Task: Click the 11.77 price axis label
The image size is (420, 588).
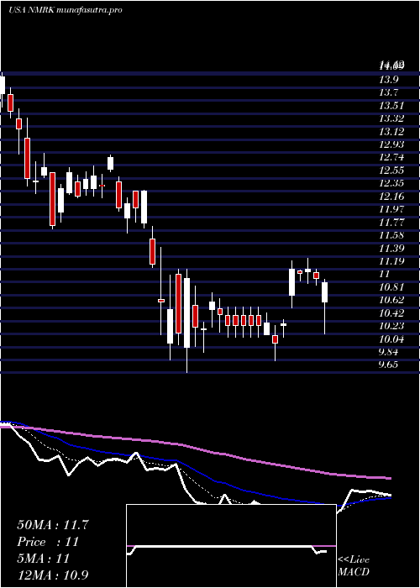Action: click(x=391, y=223)
